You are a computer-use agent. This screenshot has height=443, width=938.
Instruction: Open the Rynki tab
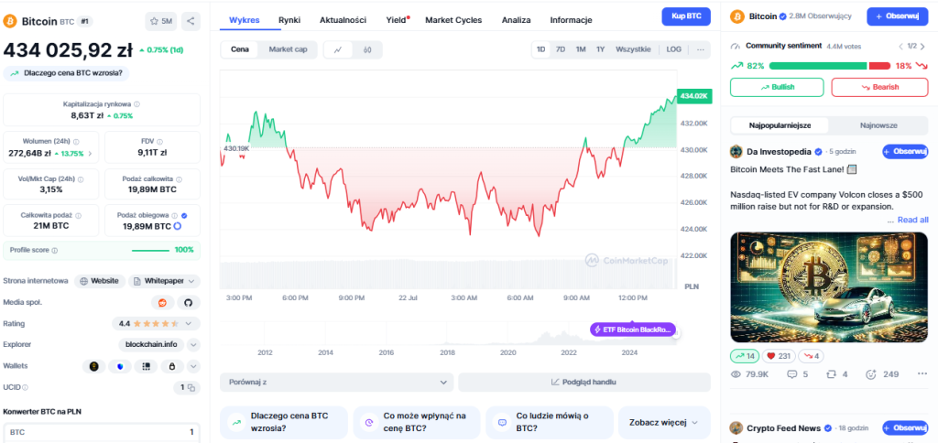click(289, 20)
